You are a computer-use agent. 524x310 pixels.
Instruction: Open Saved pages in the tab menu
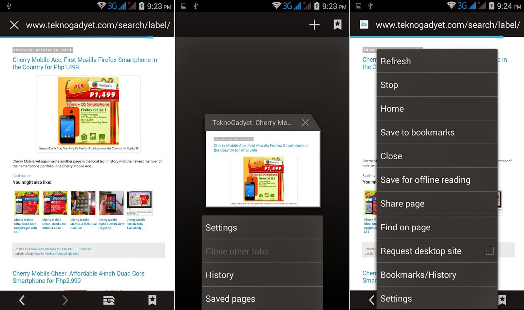(x=262, y=299)
